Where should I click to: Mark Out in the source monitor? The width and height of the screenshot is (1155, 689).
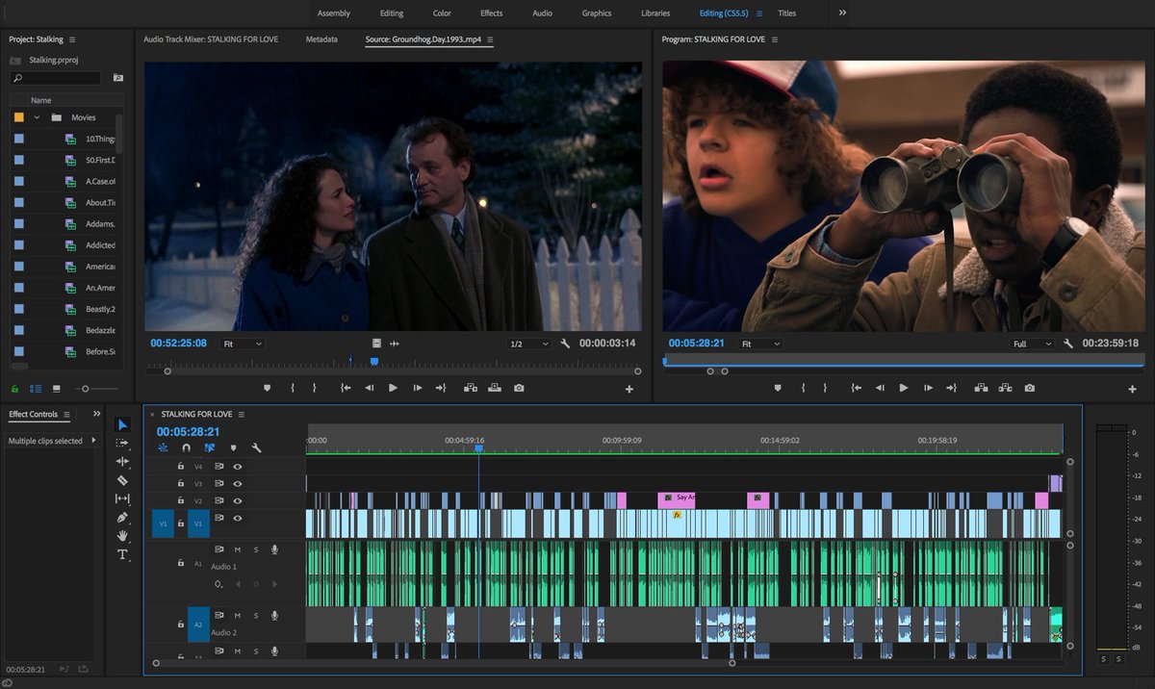(x=314, y=388)
